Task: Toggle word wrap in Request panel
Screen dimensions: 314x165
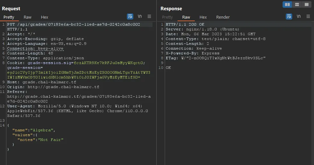Action: pos(130,16)
